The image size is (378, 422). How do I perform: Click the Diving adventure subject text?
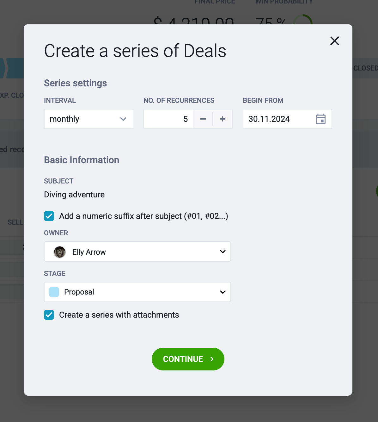pyautogui.click(x=74, y=195)
